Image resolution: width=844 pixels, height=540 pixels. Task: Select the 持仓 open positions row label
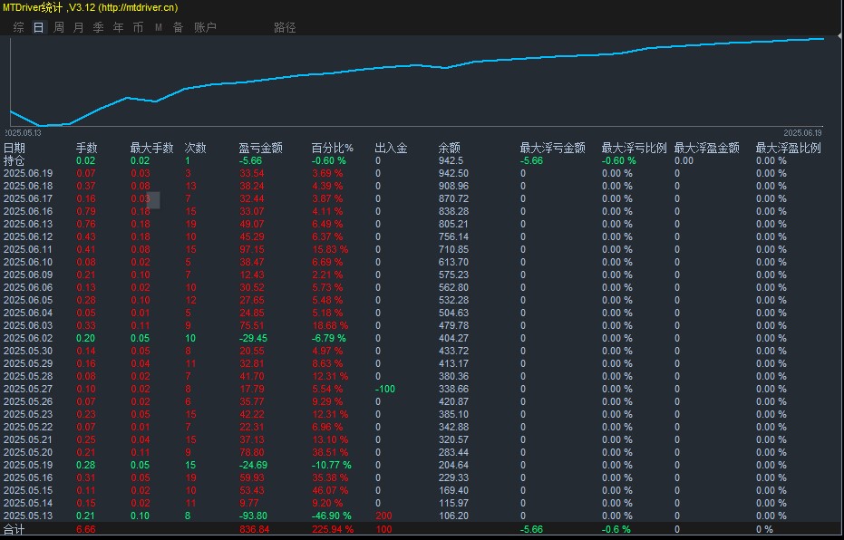pyautogui.click(x=14, y=160)
